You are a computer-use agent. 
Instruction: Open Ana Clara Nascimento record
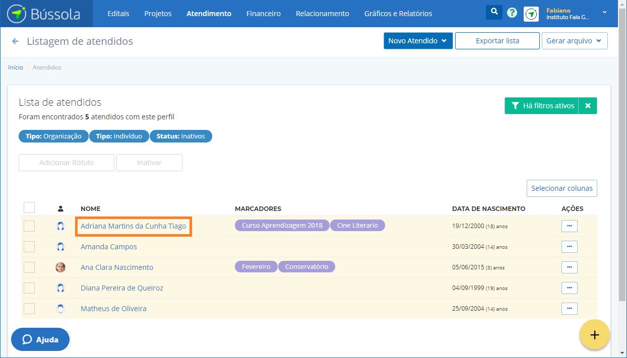coord(117,267)
